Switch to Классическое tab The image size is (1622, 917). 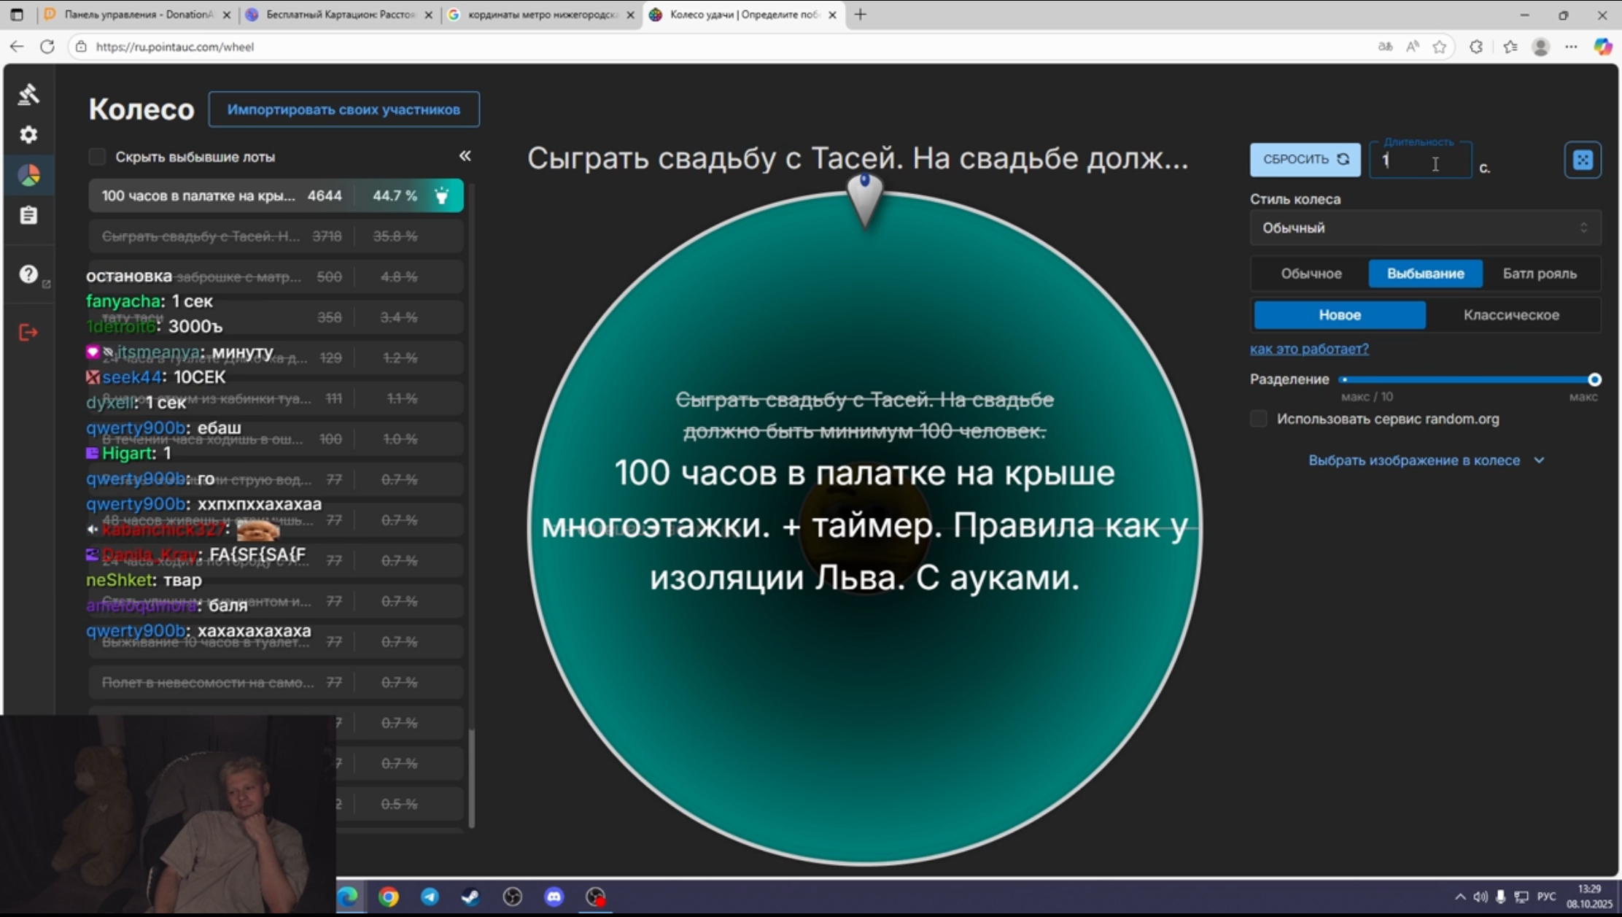pyautogui.click(x=1511, y=315)
